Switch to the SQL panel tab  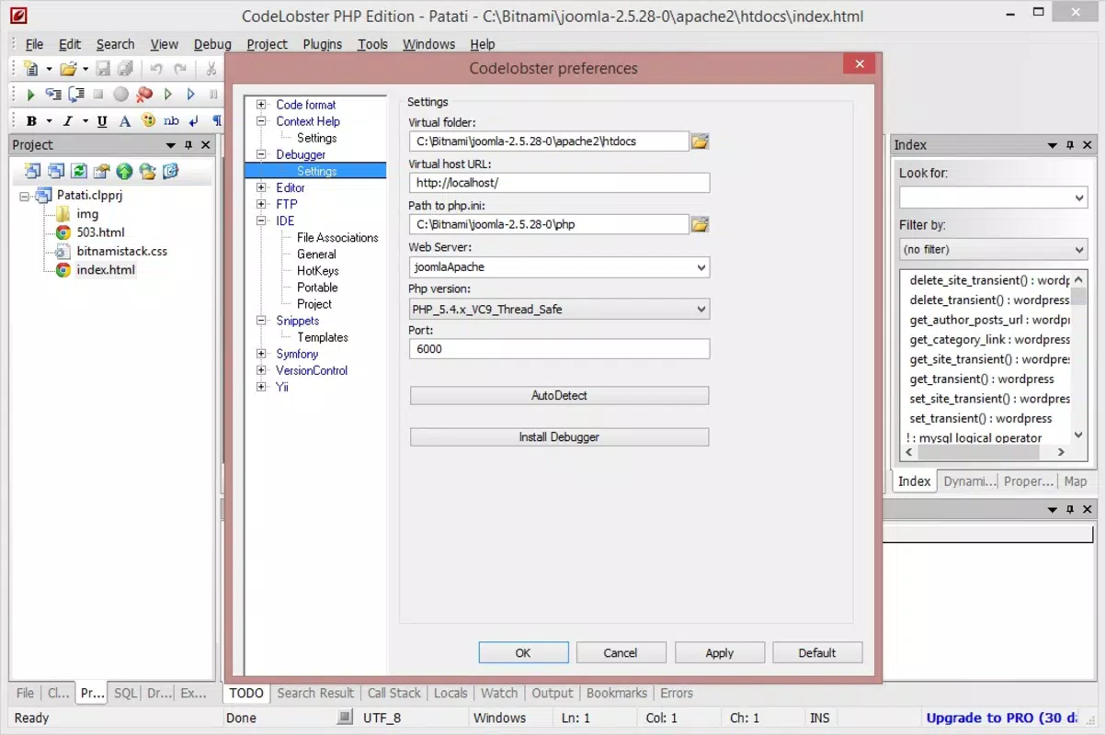point(125,694)
